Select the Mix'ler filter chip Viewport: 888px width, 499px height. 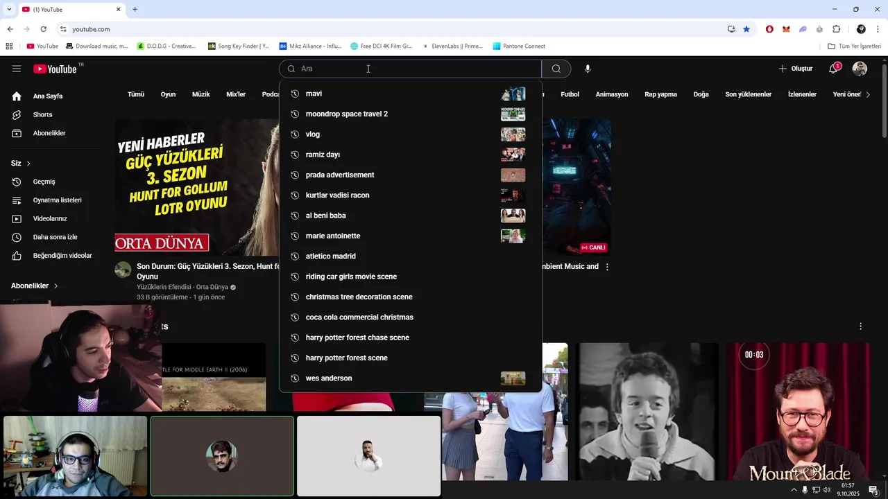point(236,94)
